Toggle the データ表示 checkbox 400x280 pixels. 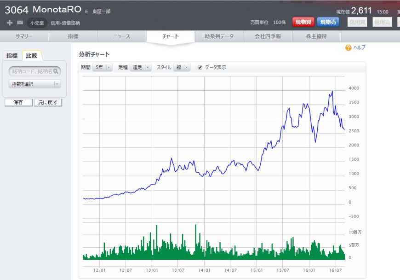pos(200,67)
